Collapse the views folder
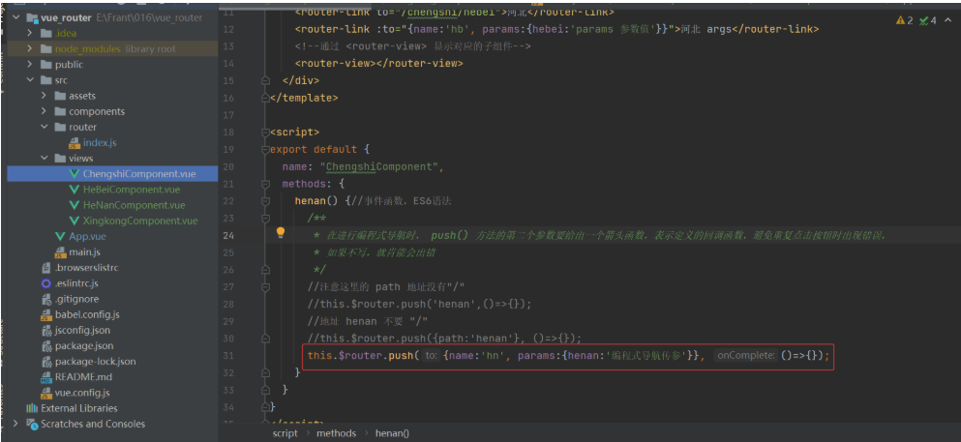Image resolution: width=961 pixels, height=442 pixels. [x=44, y=158]
